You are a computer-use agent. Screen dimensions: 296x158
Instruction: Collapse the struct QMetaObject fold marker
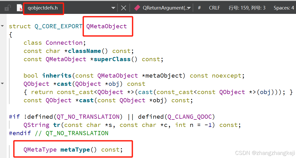tap(3, 26)
